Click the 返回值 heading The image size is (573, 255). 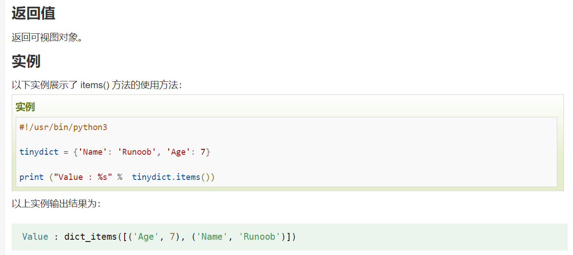click(x=33, y=13)
